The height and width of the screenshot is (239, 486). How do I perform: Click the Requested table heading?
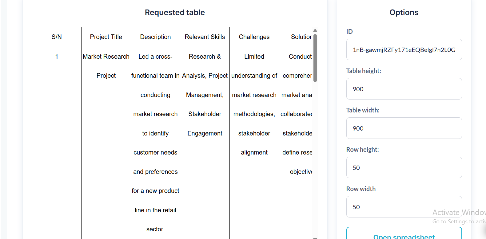pyautogui.click(x=175, y=13)
